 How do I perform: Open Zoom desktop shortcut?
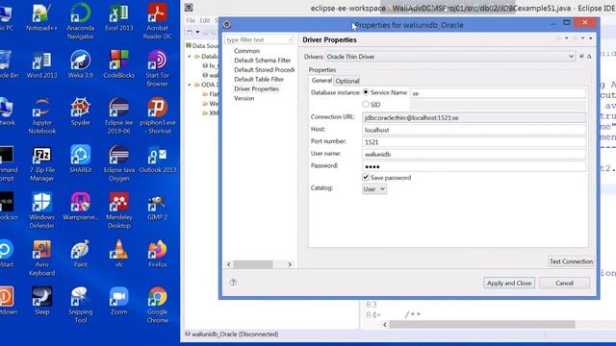click(118, 302)
